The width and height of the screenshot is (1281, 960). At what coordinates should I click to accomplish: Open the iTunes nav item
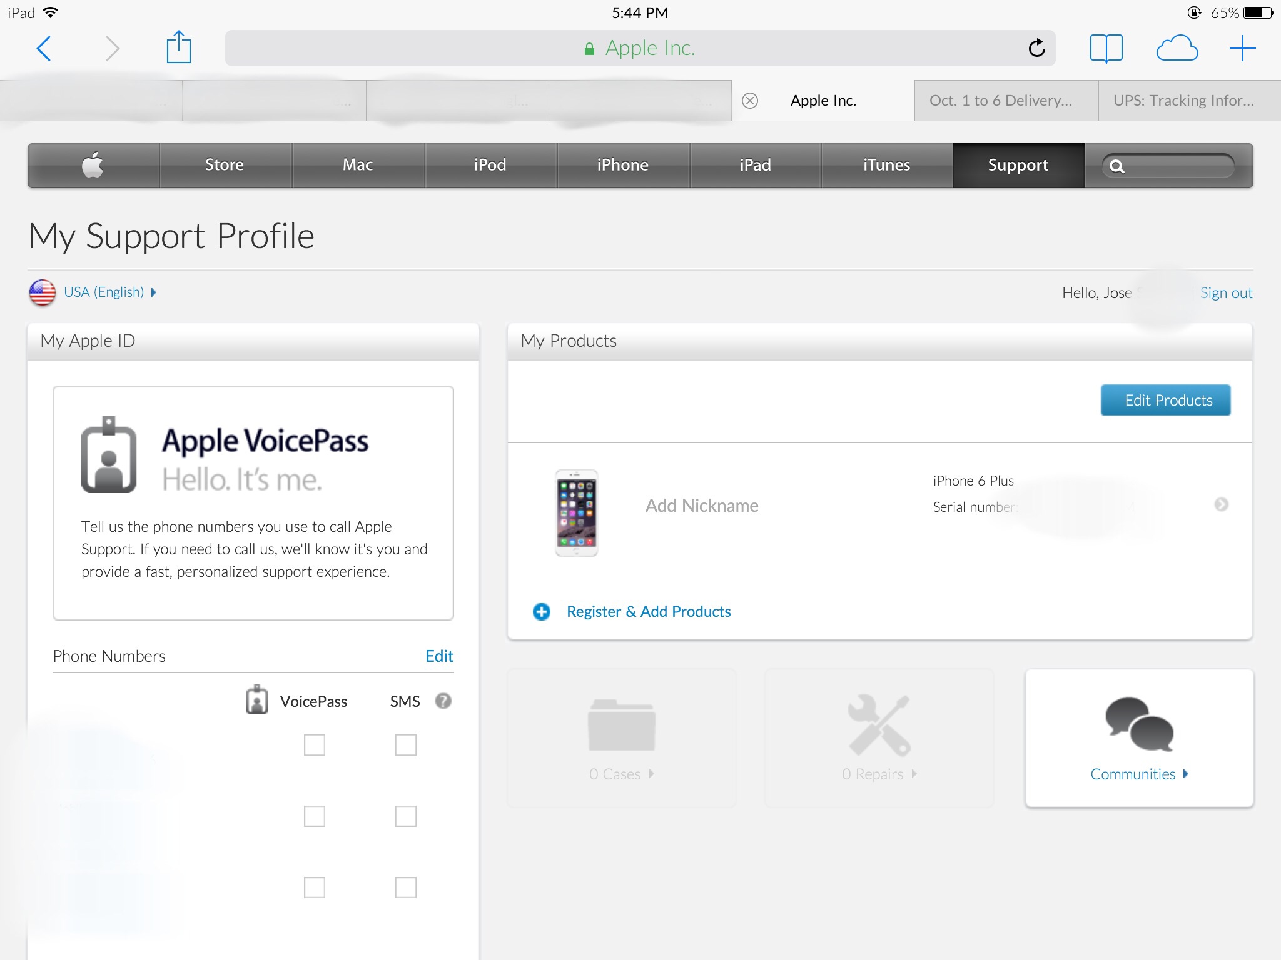887,165
